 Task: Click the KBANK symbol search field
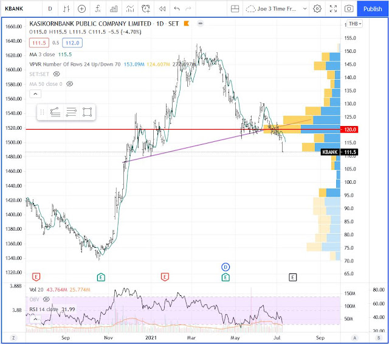(x=21, y=9)
